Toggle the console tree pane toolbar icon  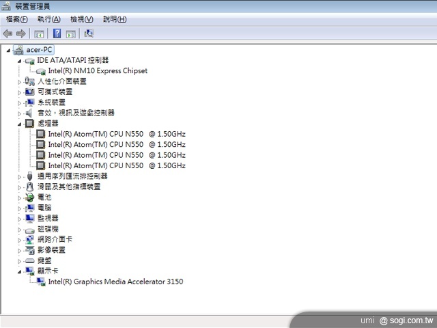click(x=39, y=34)
